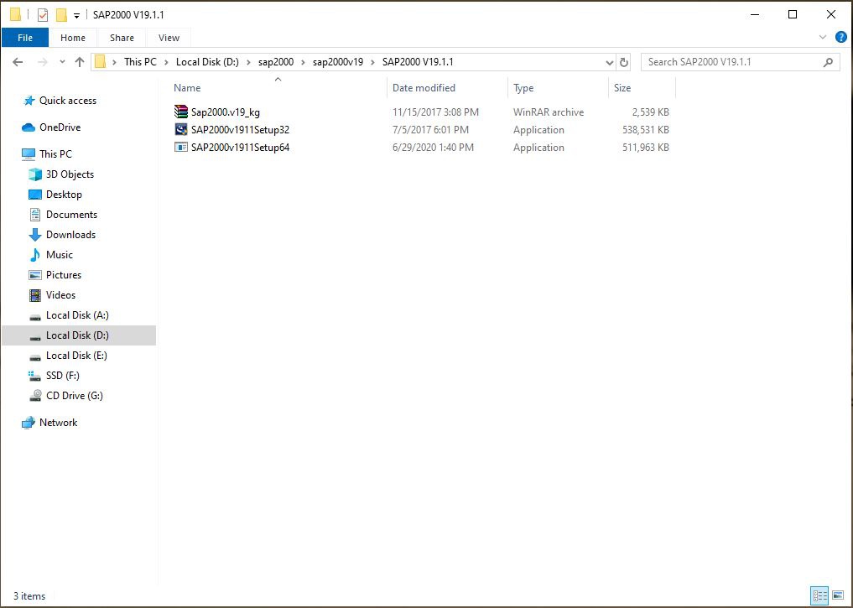The height and width of the screenshot is (608, 853).
Task: Switch to the View ribbon tab
Action: pos(169,38)
